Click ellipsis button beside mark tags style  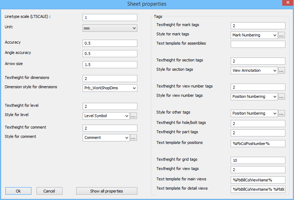click(x=281, y=35)
